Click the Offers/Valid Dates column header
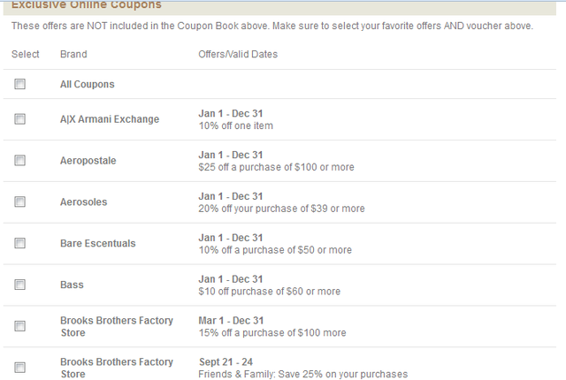Screen dimensions: 566x380 [x=238, y=54]
